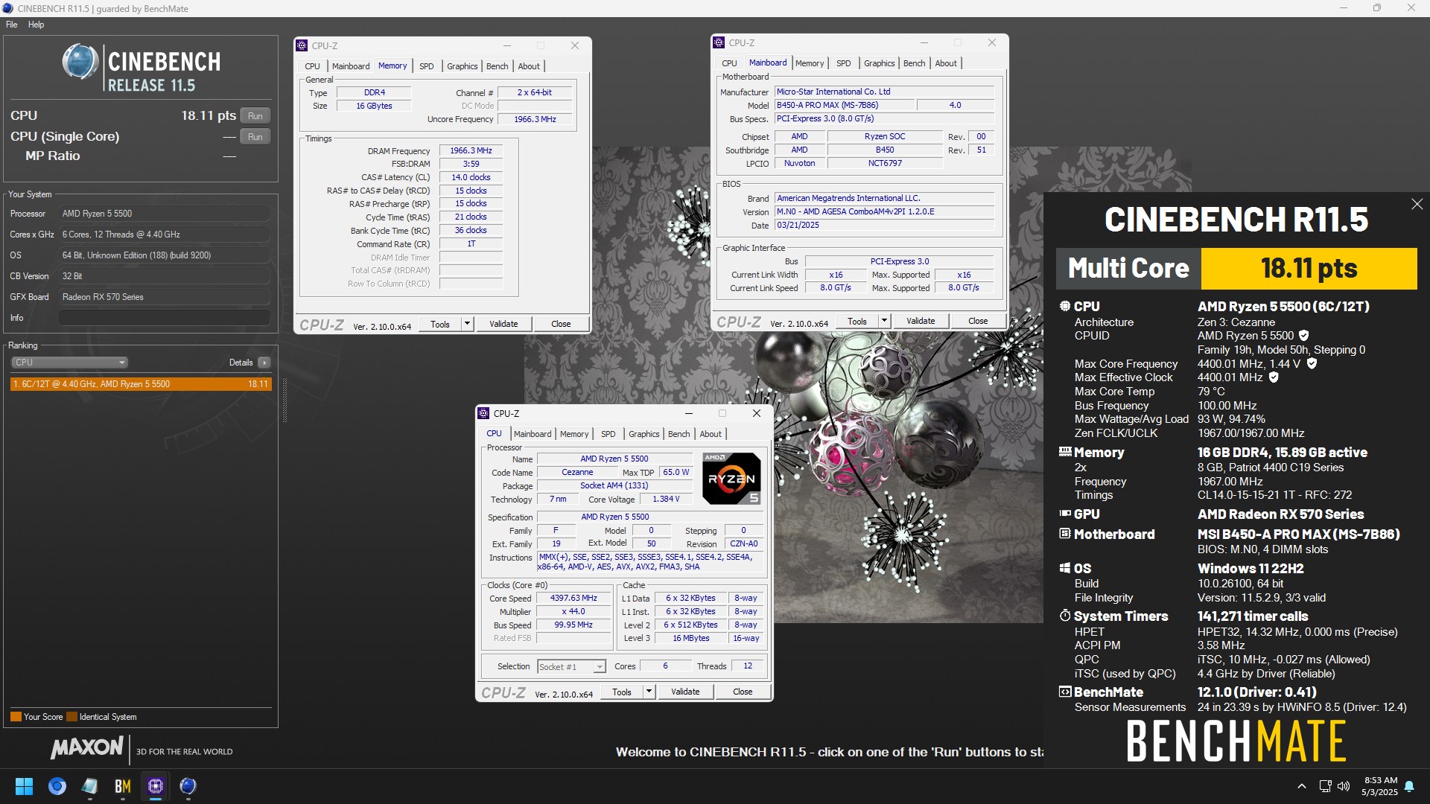Image resolution: width=1430 pixels, height=804 pixels.
Task: Click Close button in Memory CPU-Z window
Action: 561,324
